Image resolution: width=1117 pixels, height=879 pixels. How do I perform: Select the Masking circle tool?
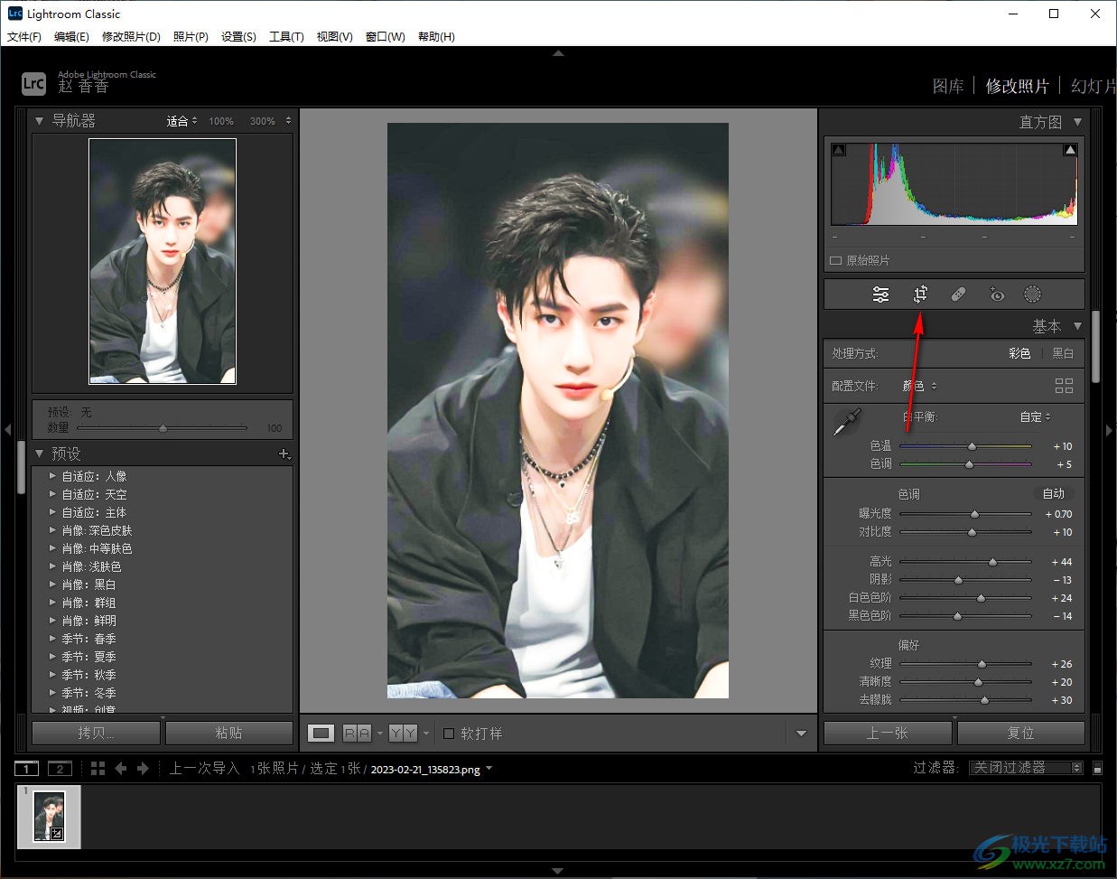pos(1032,295)
